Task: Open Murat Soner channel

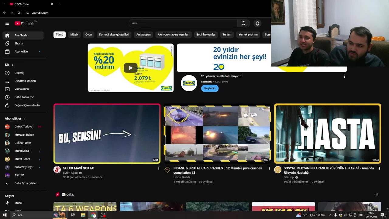Action: [x=23, y=159]
